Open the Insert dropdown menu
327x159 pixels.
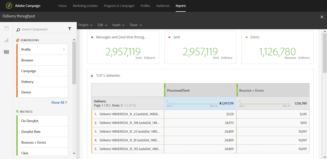pos(118,25)
